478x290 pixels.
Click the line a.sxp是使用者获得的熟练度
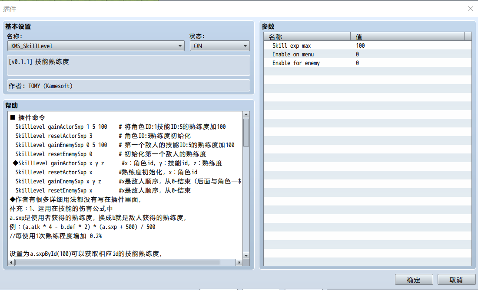click(98, 218)
